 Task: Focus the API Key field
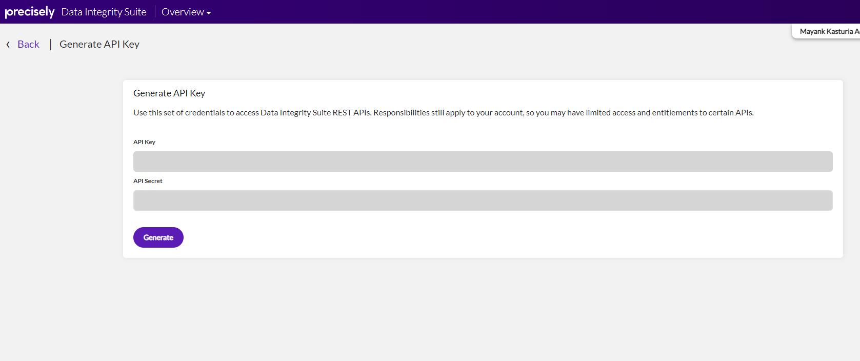(x=483, y=162)
